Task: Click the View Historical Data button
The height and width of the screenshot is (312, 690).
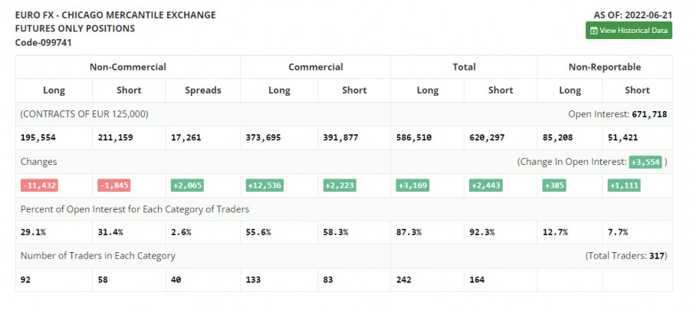Action: point(629,31)
